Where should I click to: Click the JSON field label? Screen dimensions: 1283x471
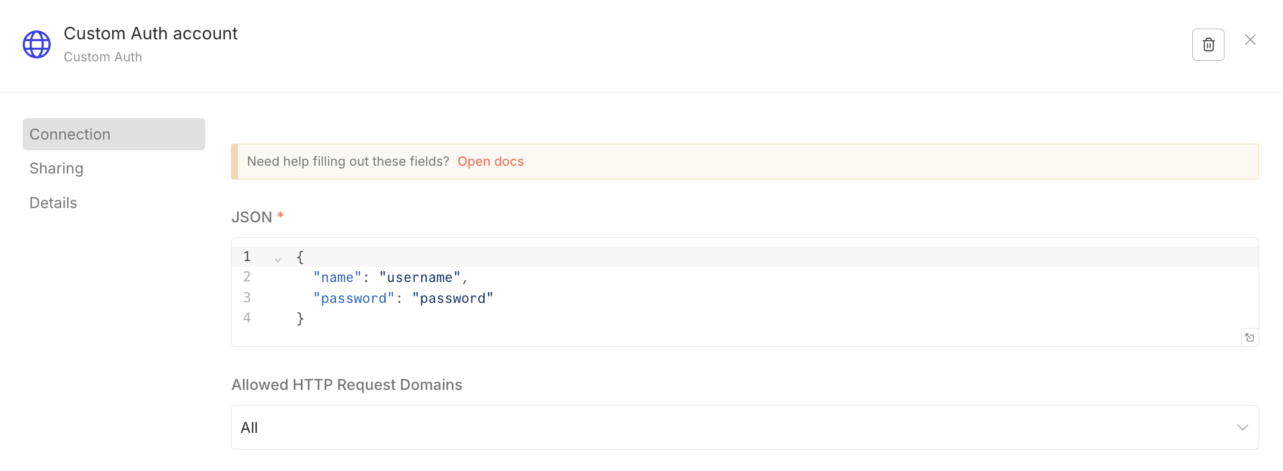coord(251,217)
